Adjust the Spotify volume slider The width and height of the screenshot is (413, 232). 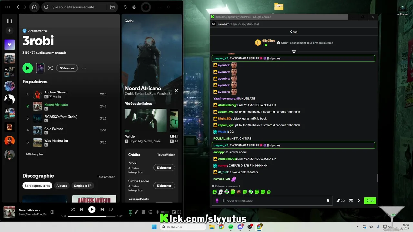point(165,212)
